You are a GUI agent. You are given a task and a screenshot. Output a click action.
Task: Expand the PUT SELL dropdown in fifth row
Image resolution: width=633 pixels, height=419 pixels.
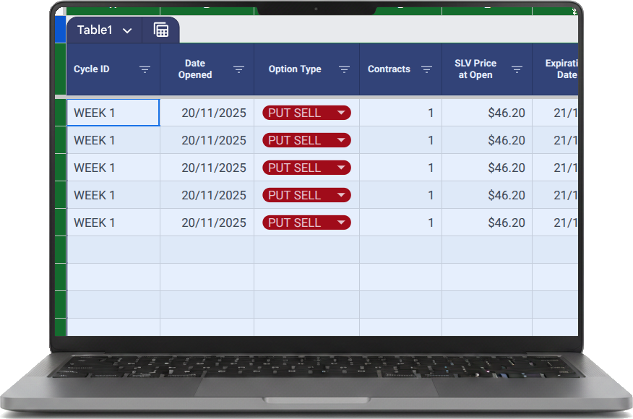point(341,223)
